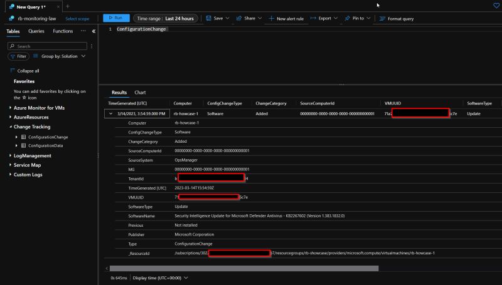Click the Format query lines icon

[382, 19]
